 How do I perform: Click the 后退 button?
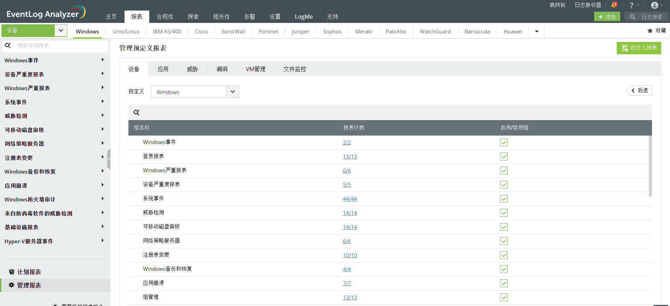(x=639, y=90)
